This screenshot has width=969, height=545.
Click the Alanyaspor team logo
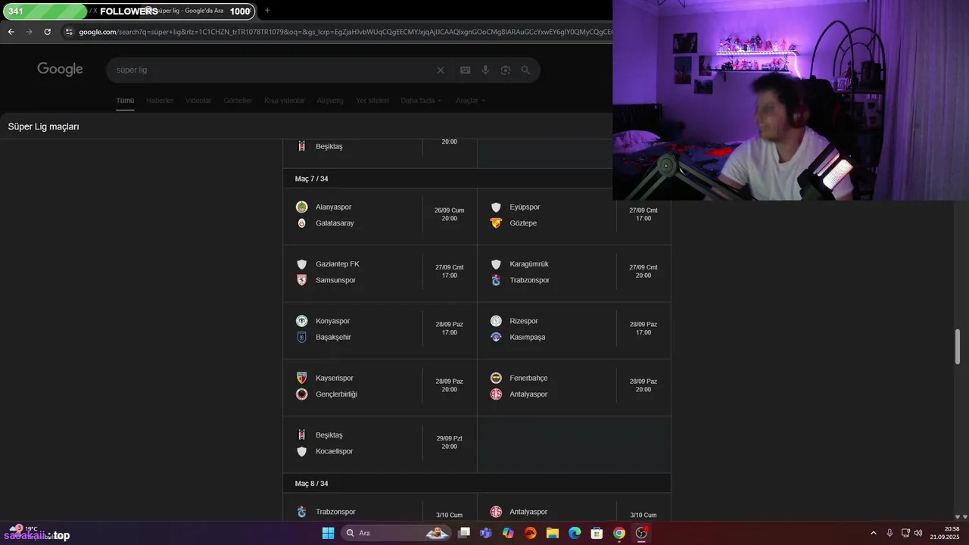301,207
